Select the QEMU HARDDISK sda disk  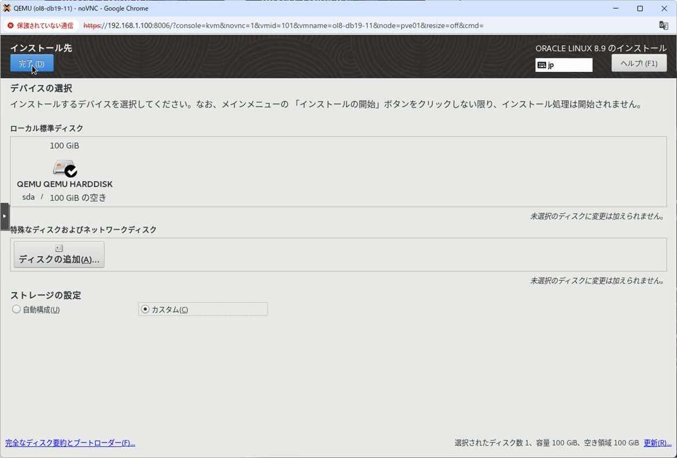coord(65,172)
